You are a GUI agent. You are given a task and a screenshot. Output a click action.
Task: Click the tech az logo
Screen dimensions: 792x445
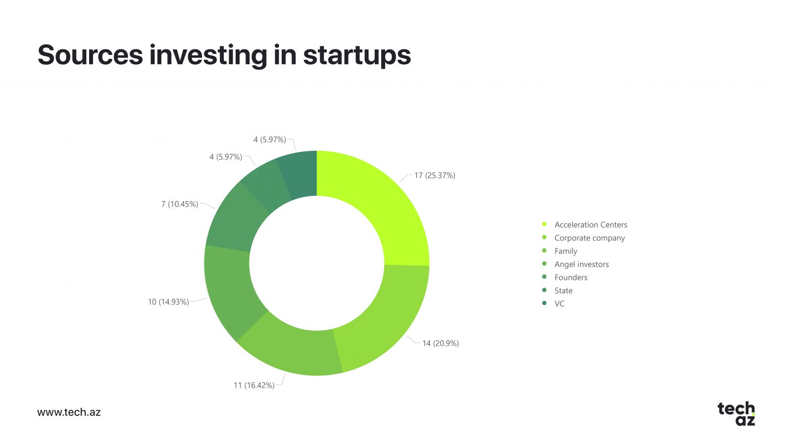click(x=736, y=414)
